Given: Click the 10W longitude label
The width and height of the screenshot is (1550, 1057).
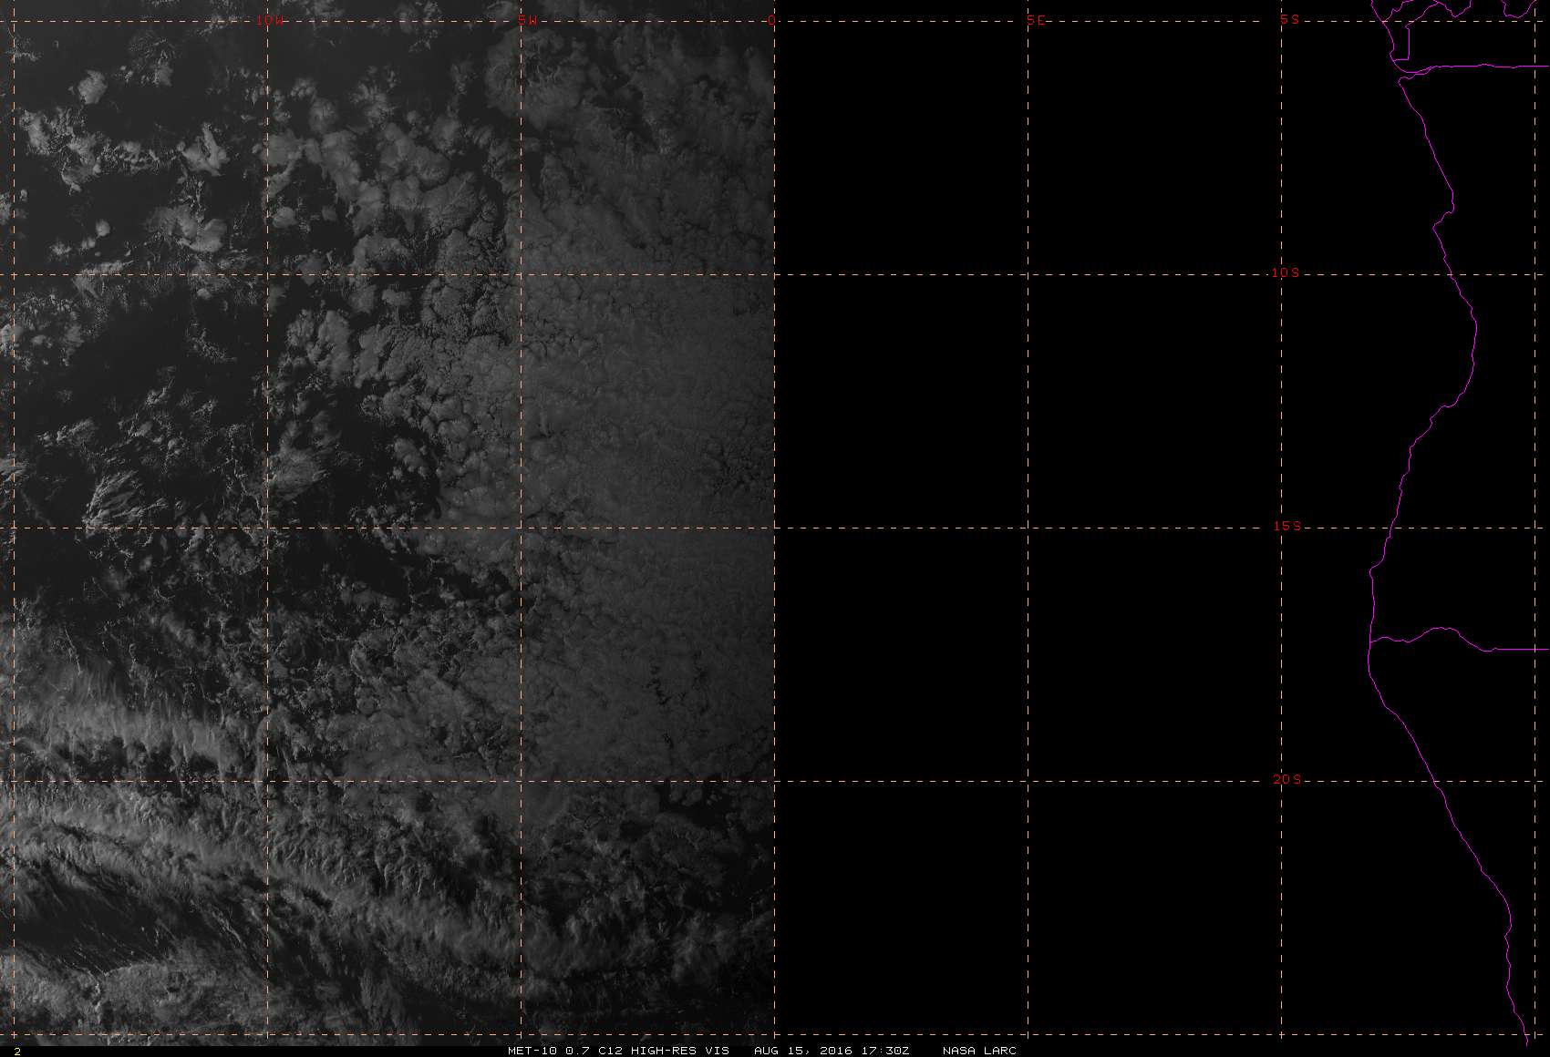Looking at the screenshot, I should (269, 20).
